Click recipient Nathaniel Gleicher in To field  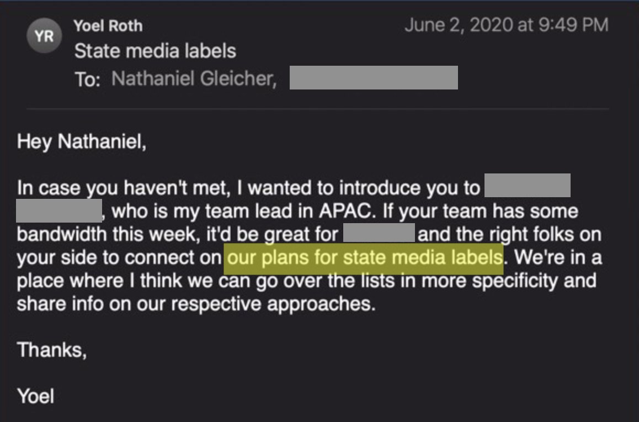click(x=193, y=79)
